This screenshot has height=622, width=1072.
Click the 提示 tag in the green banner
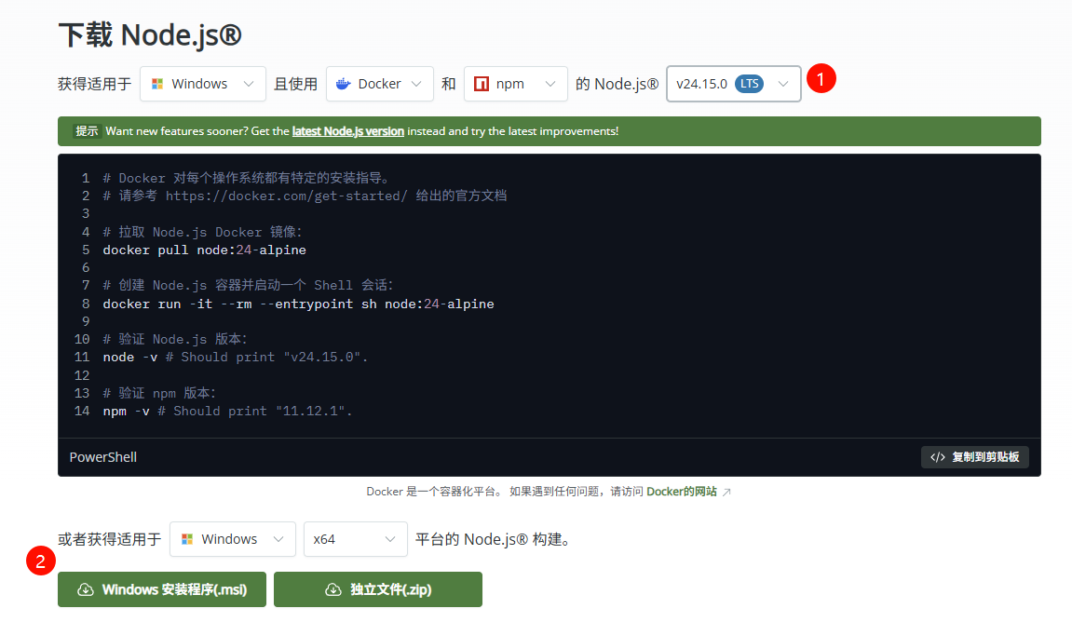tap(87, 131)
